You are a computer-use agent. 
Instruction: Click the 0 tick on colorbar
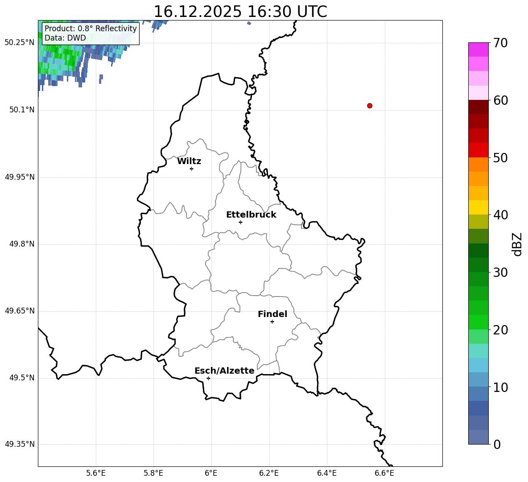[497, 444]
